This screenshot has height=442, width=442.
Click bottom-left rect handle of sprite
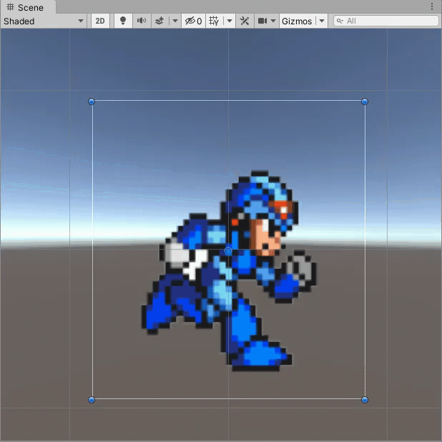point(92,400)
